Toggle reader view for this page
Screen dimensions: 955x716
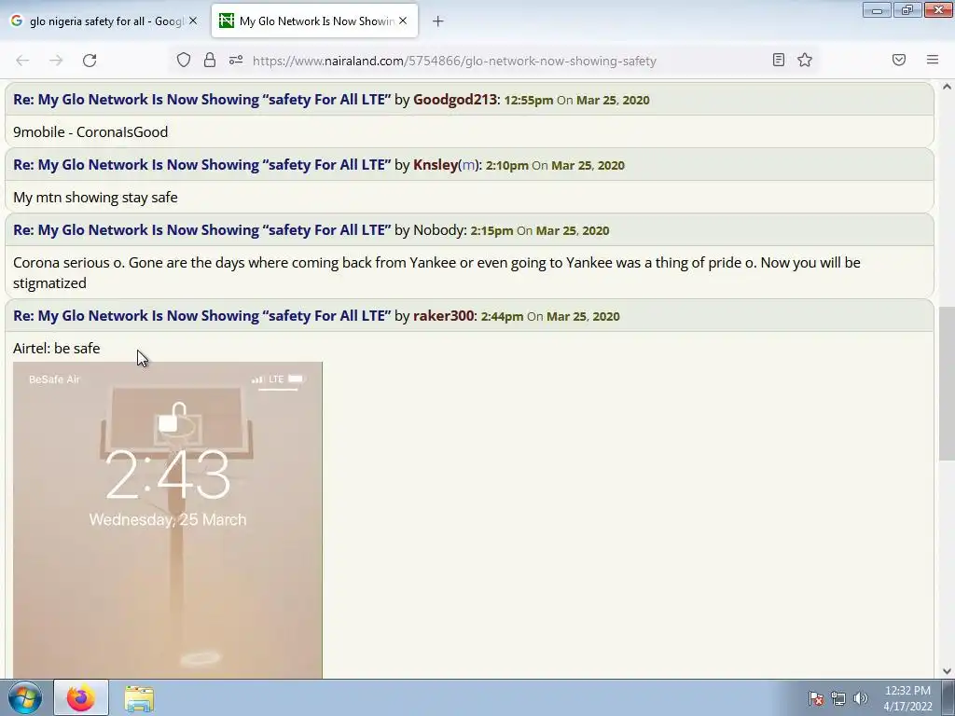pos(779,60)
